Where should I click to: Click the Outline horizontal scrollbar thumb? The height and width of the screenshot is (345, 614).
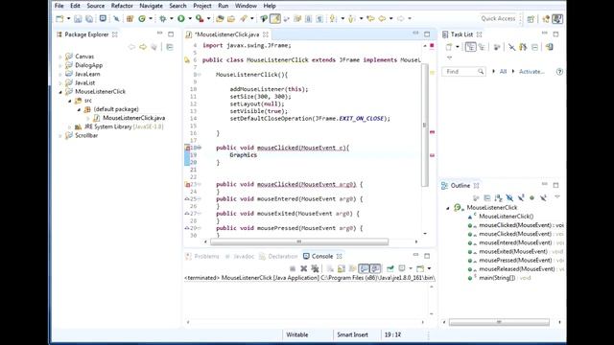coord(499,322)
